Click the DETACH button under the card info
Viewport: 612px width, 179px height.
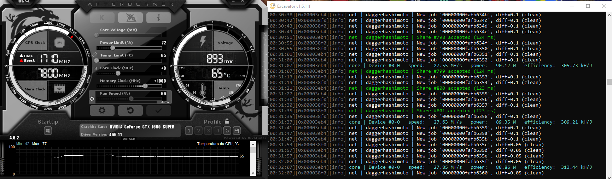pos(129,139)
